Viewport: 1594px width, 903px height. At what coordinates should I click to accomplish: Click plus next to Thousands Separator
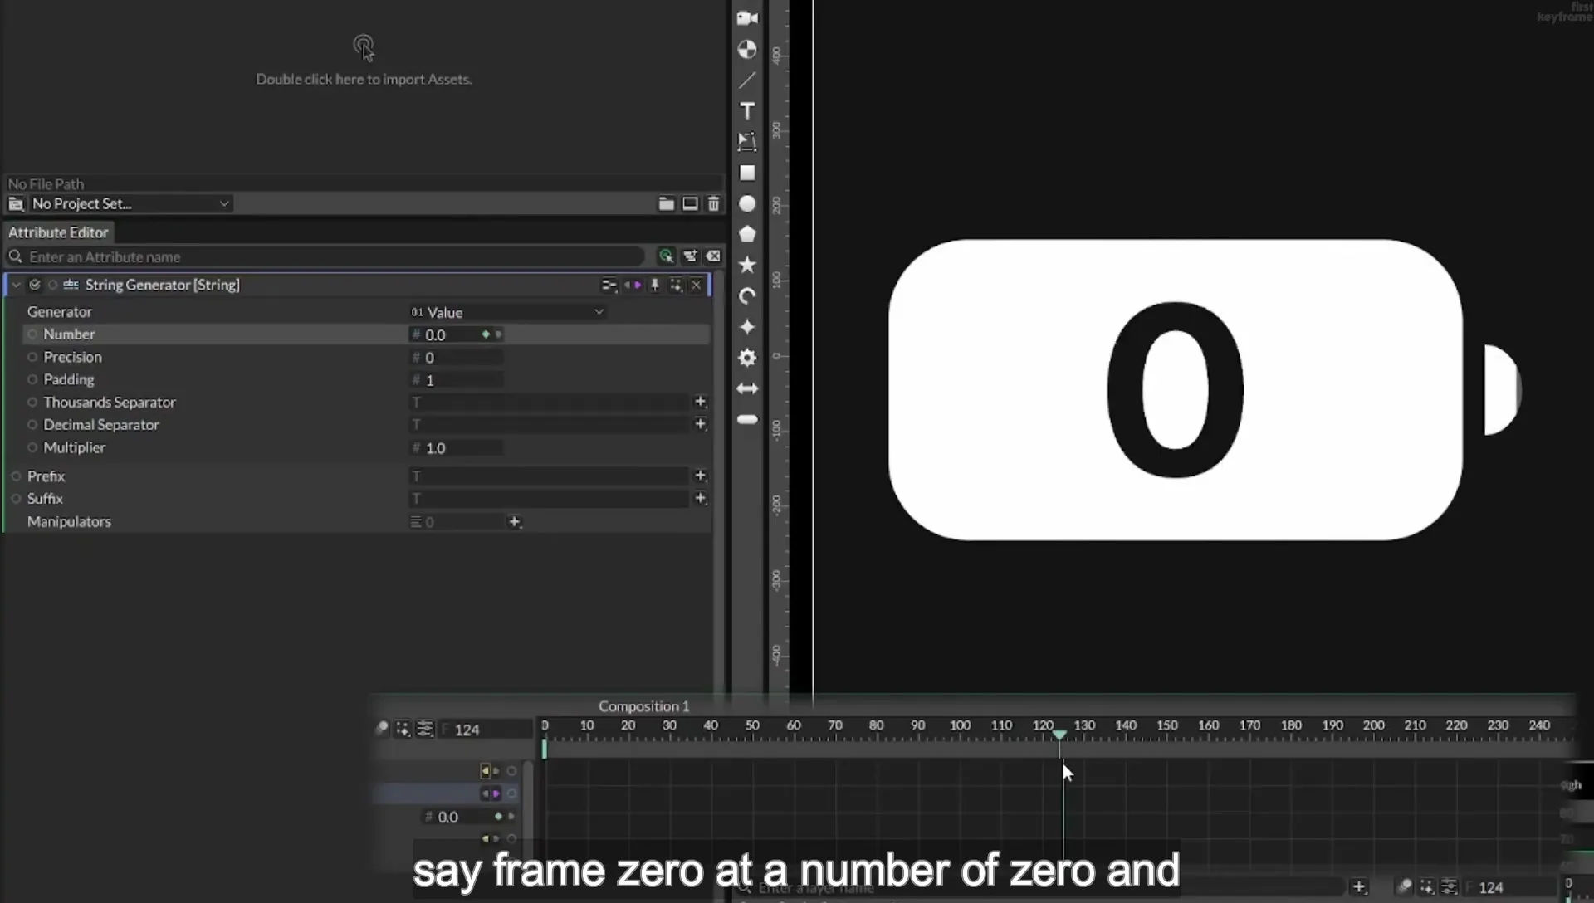point(700,402)
